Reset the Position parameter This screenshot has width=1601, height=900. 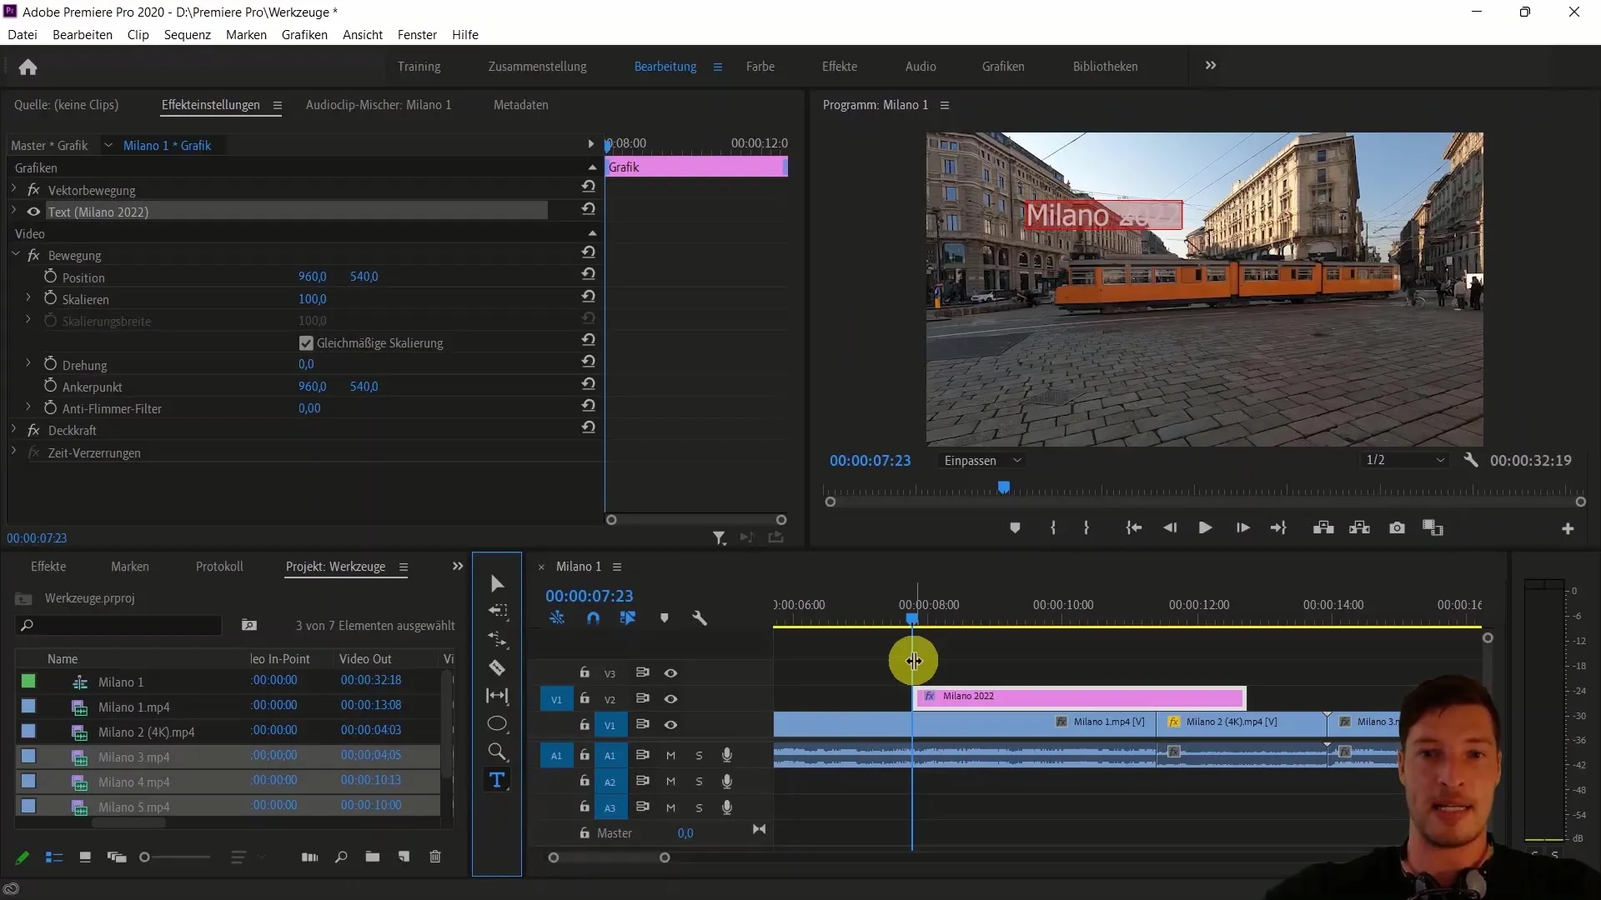589,273
